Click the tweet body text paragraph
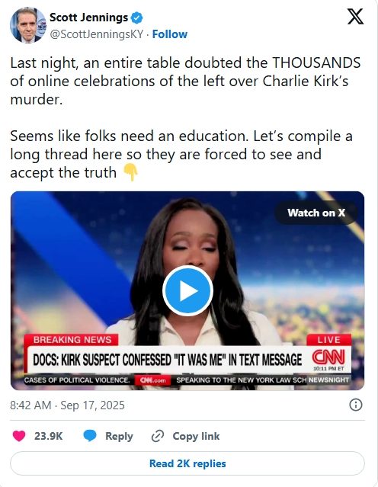This screenshot has height=487, width=378. (185, 117)
